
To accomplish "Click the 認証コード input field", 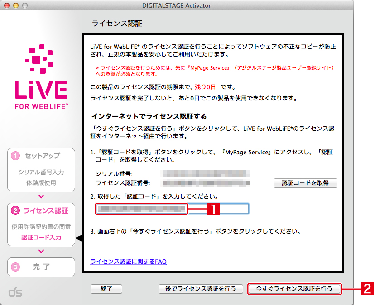I will (x=172, y=209).
